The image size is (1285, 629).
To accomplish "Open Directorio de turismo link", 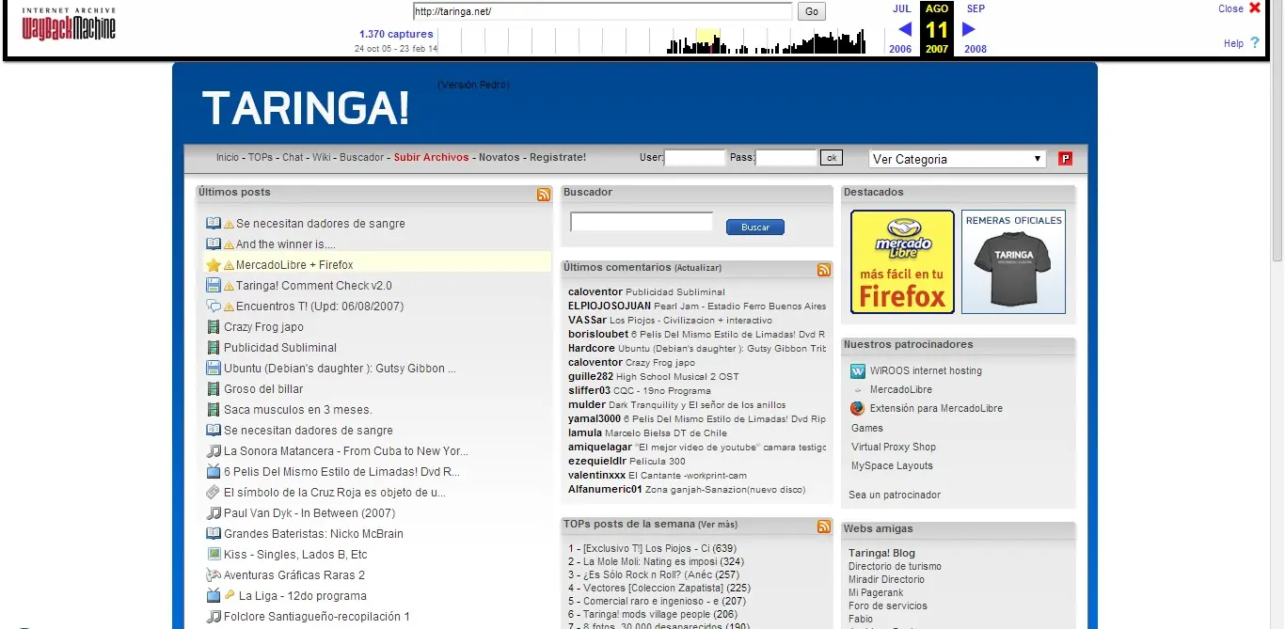I will click(895, 566).
